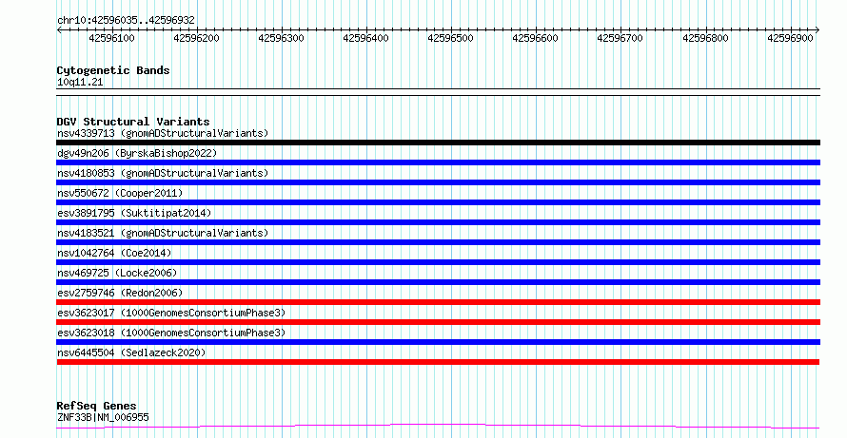Click ruler position 42596200
The width and height of the screenshot is (847, 438).
[x=197, y=38]
